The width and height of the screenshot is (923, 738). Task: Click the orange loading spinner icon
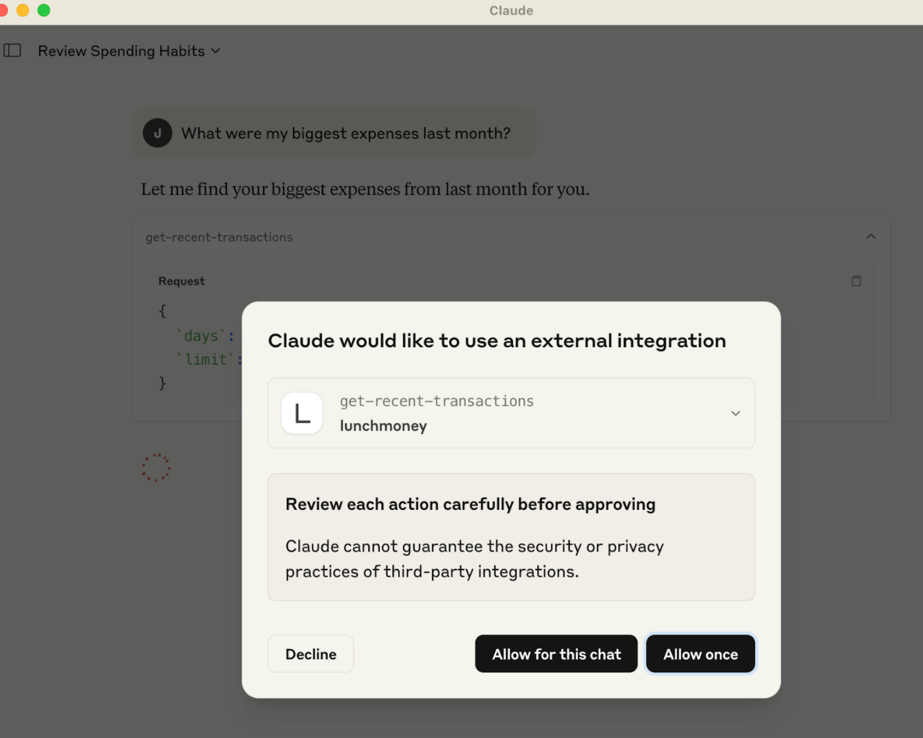click(156, 468)
